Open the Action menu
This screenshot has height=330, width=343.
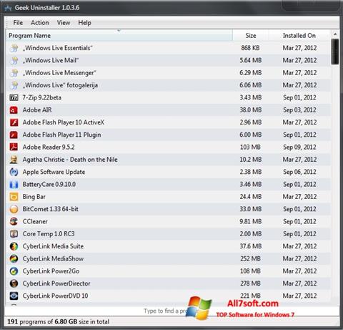40,23
